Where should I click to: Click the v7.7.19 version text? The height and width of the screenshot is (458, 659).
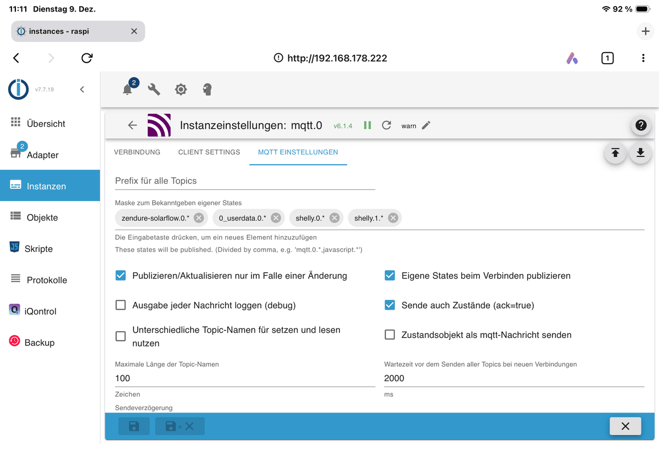44,89
